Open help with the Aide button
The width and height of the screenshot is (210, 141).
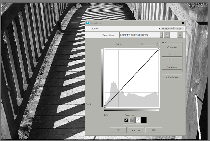click(x=154, y=130)
